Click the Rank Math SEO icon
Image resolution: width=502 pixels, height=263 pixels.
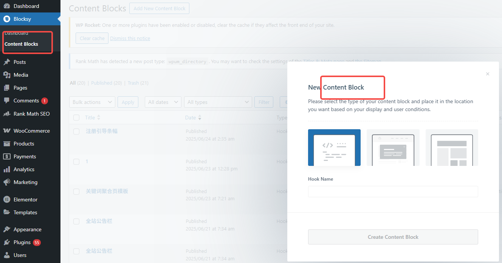pyautogui.click(x=7, y=114)
